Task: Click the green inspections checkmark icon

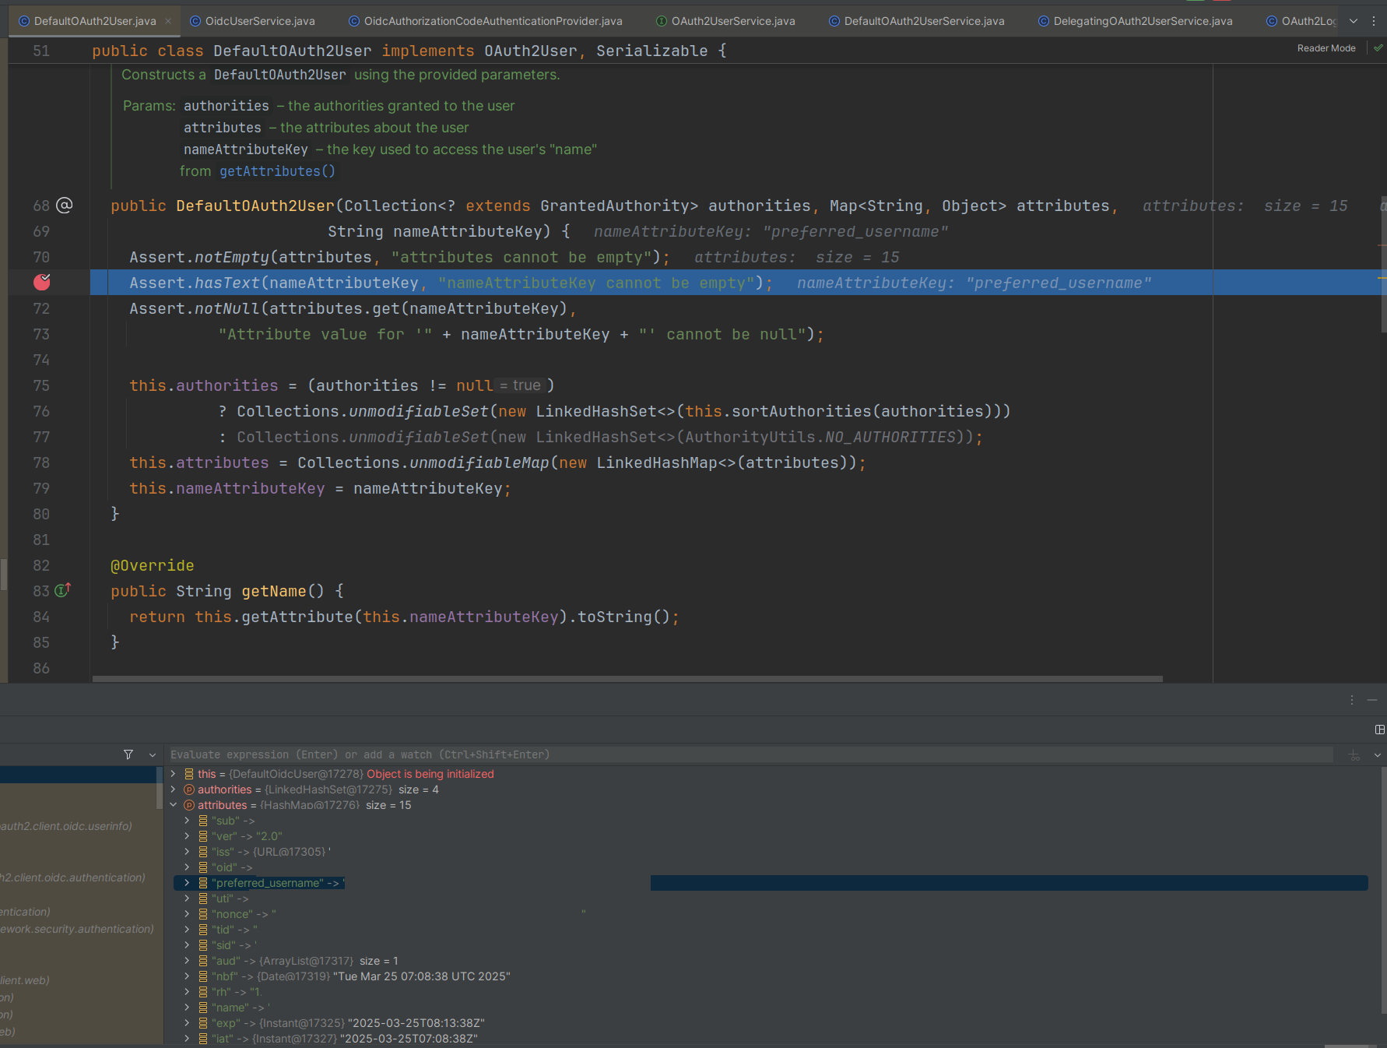Action: [1378, 48]
